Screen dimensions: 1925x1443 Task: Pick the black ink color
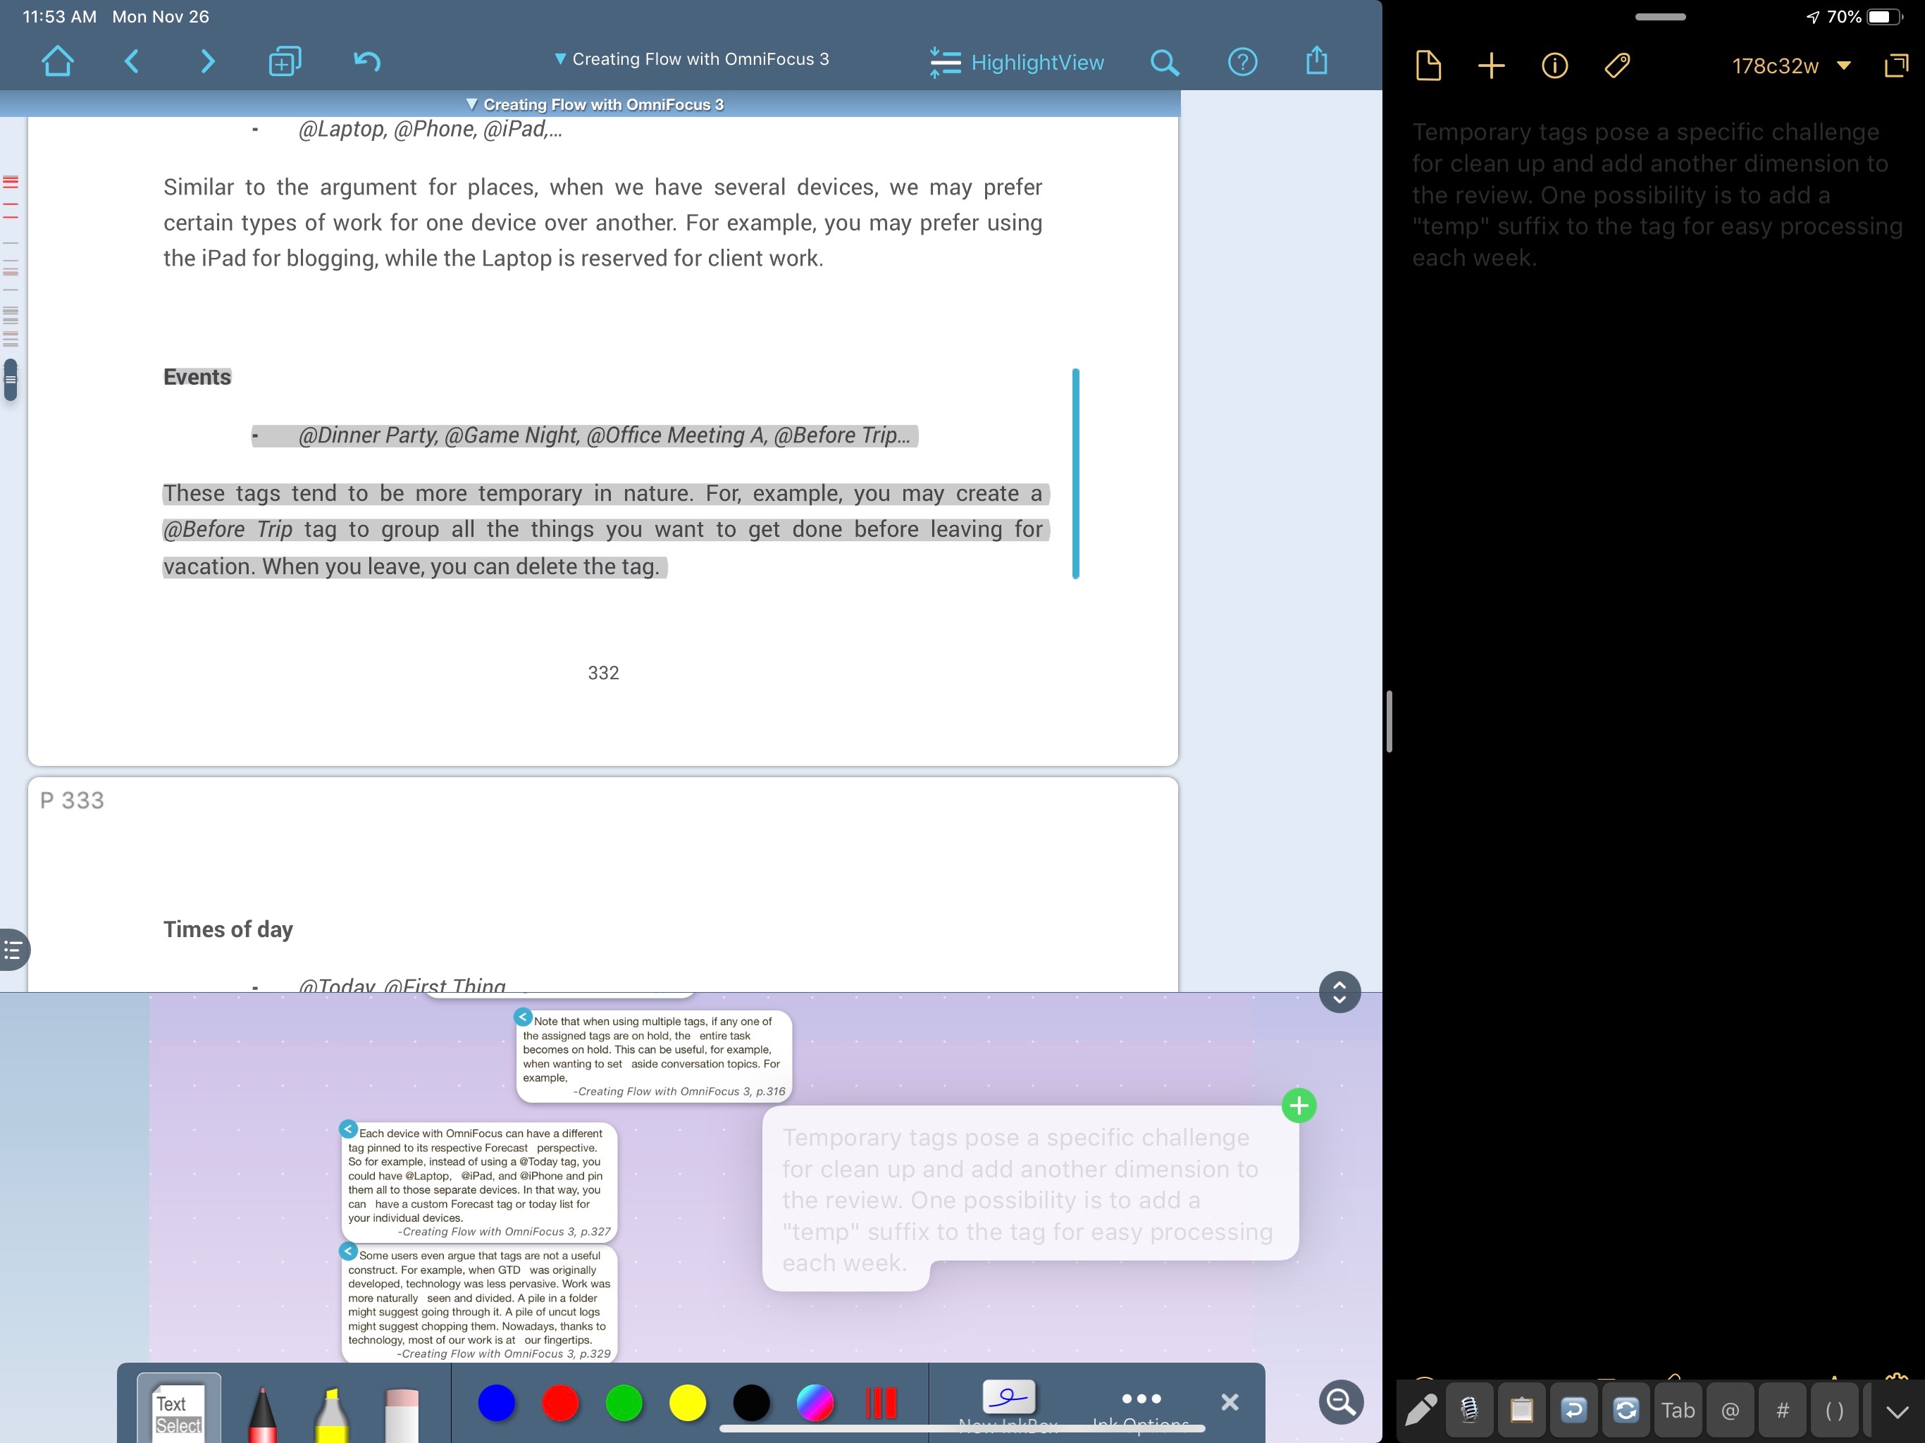[x=750, y=1403]
